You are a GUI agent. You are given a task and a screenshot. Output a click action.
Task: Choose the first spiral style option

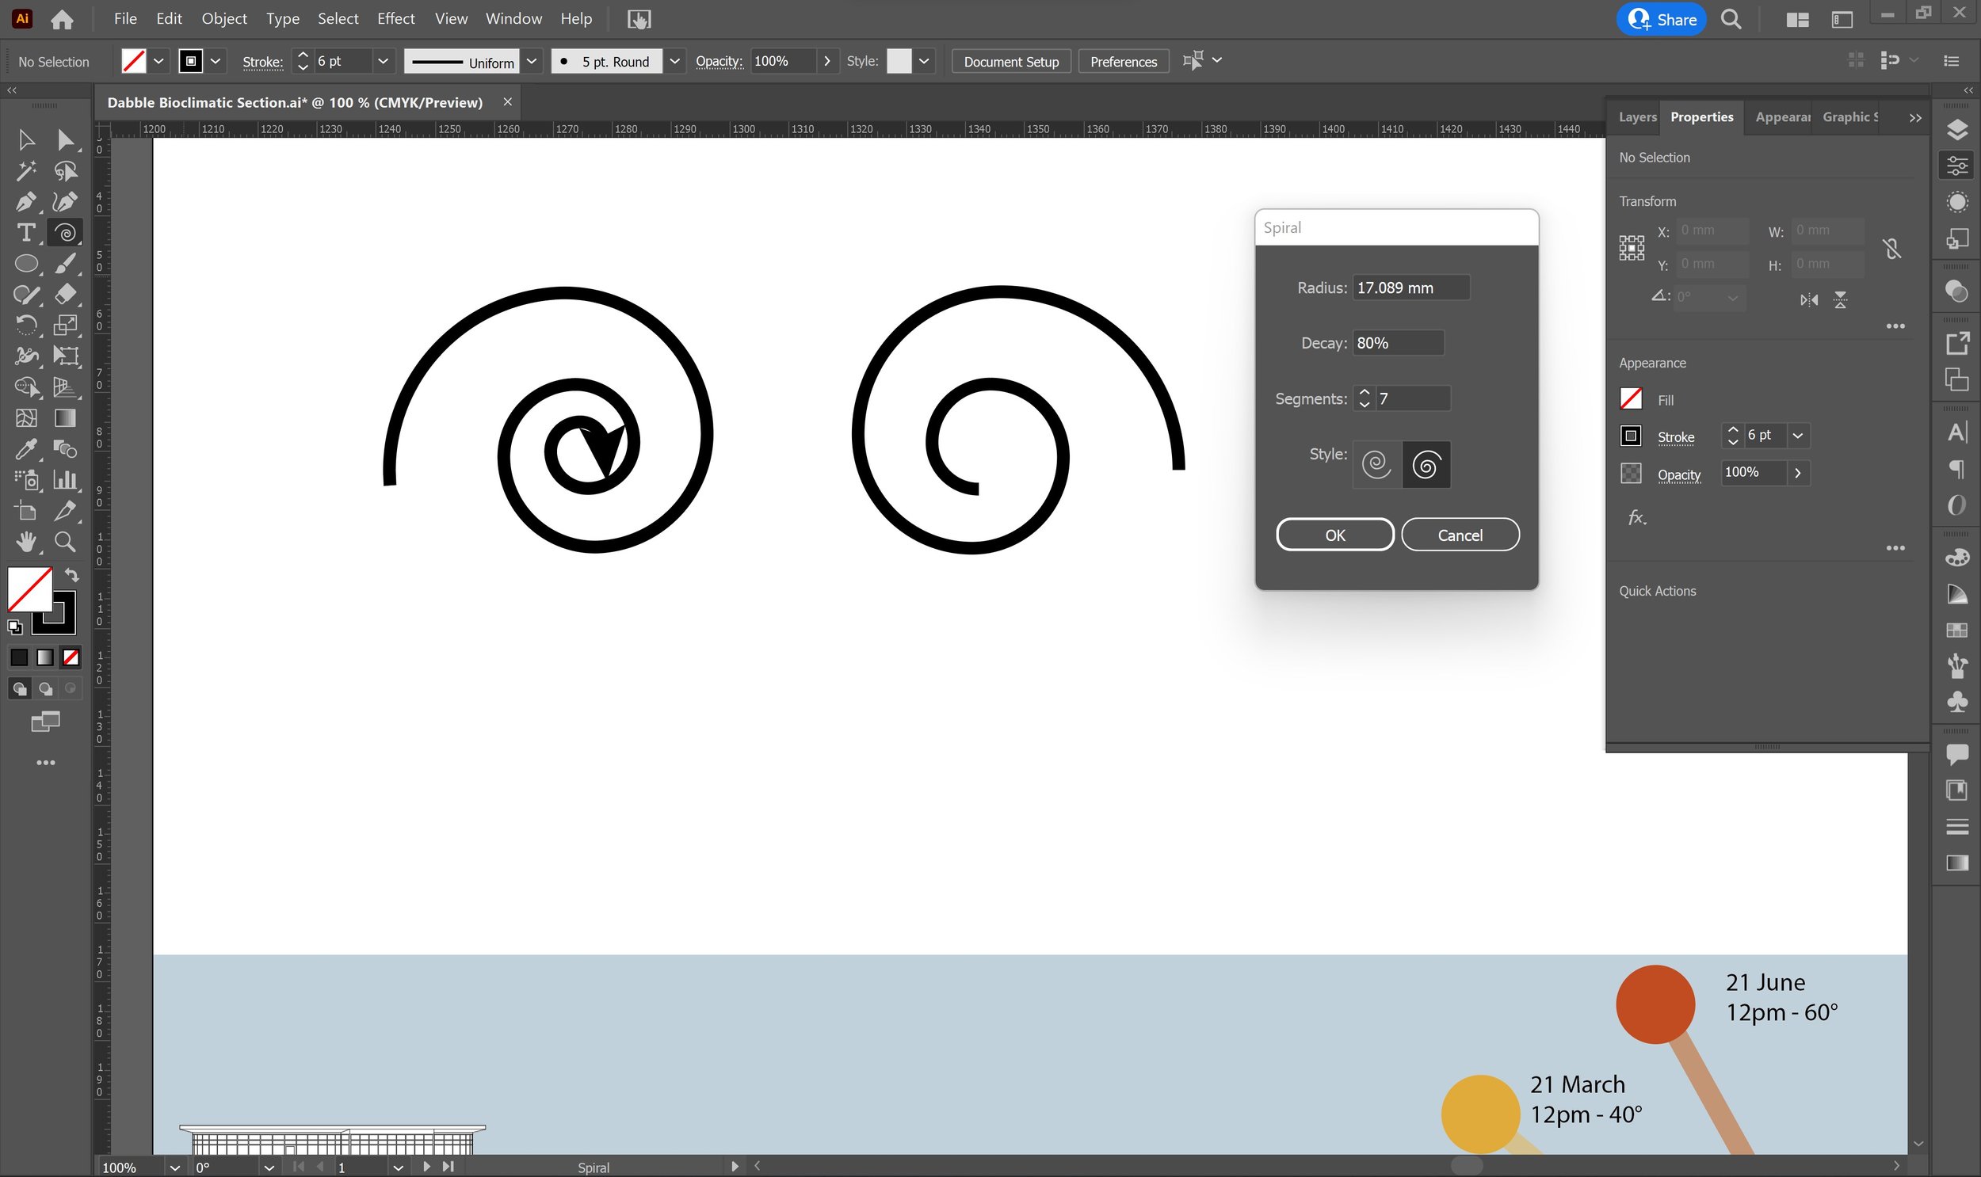[1377, 464]
